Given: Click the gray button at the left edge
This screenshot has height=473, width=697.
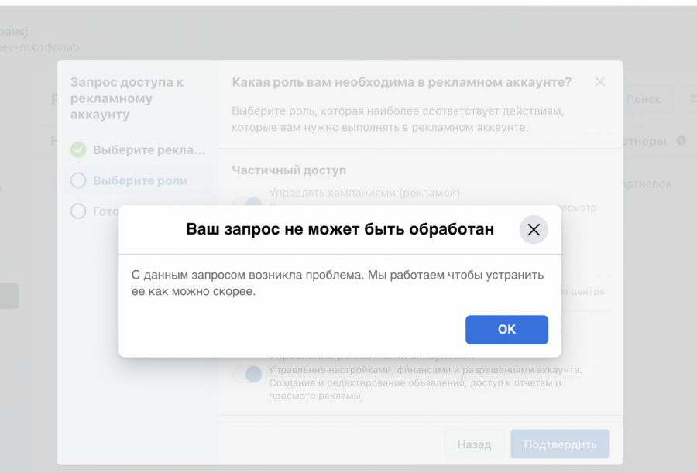Looking at the screenshot, I should [9, 296].
